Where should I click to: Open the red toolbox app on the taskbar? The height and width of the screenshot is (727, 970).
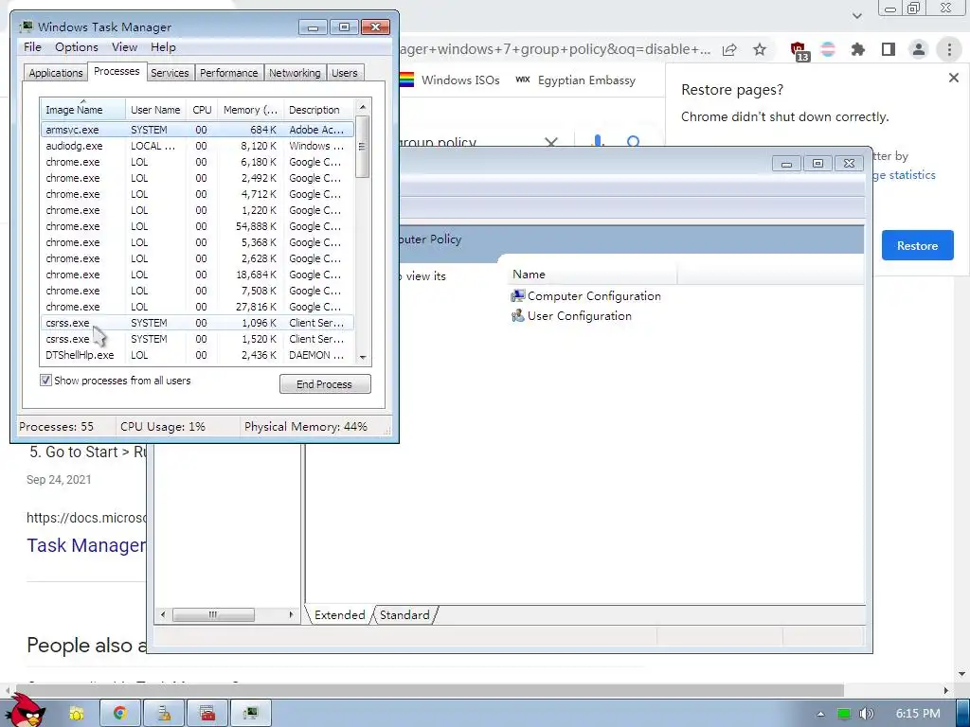click(x=207, y=714)
